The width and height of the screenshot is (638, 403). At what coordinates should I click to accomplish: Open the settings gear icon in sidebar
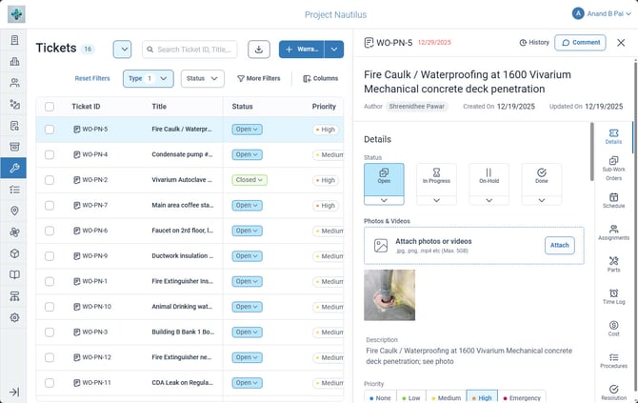coord(14,317)
